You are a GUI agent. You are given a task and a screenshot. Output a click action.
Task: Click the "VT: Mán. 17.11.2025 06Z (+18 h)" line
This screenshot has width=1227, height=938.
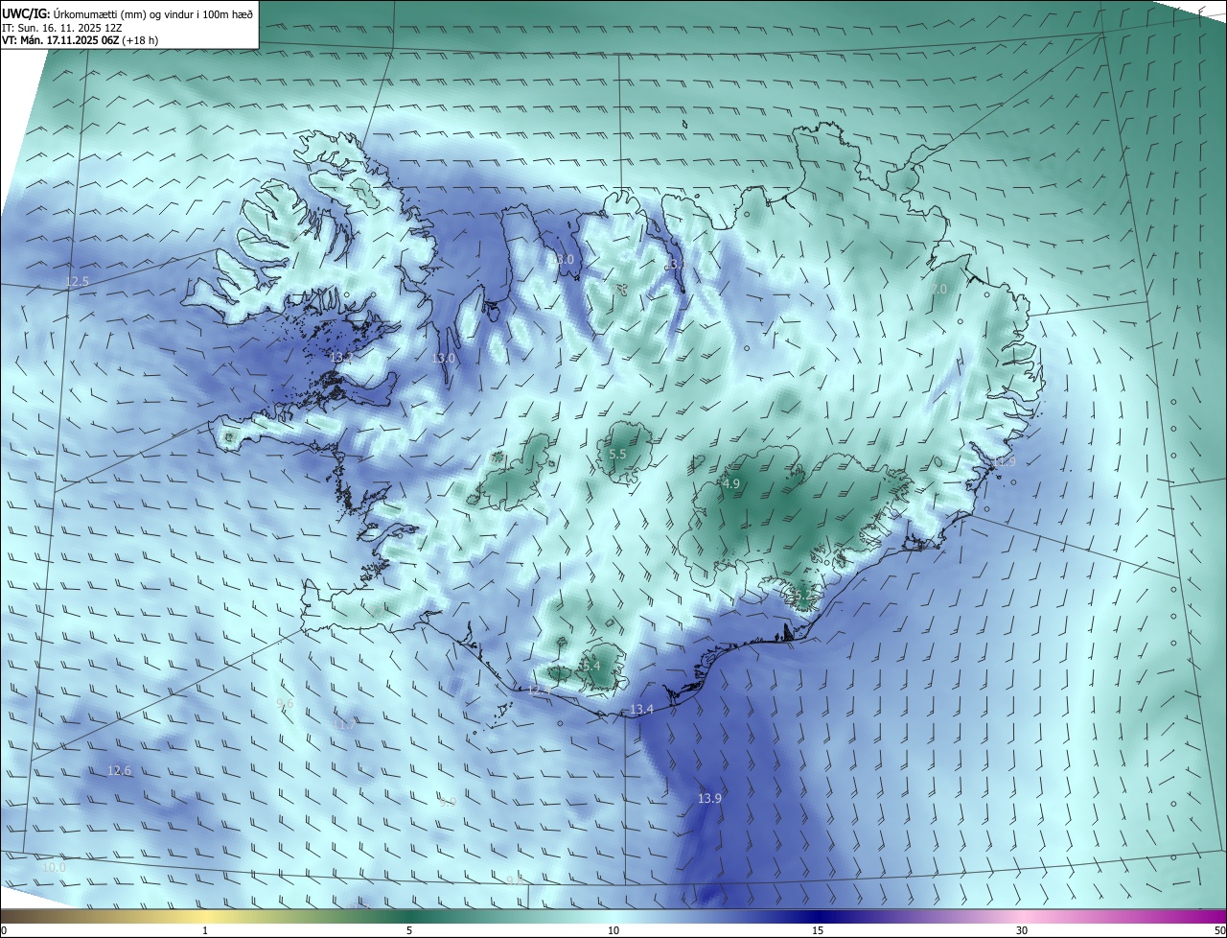pos(80,40)
